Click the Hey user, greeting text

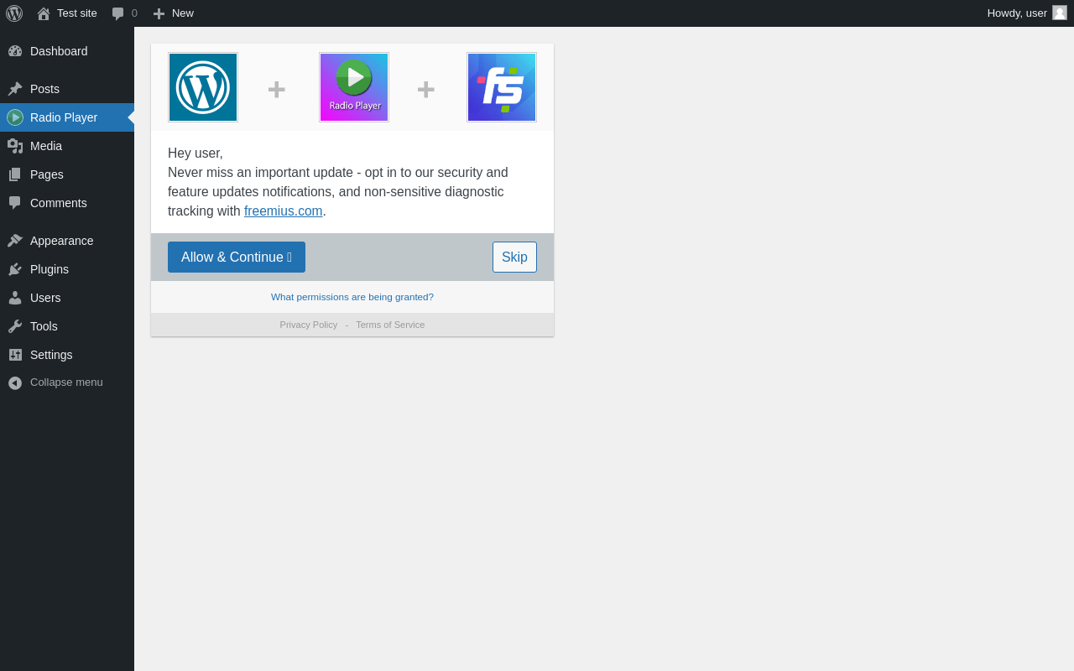click(x=196, y=153)
